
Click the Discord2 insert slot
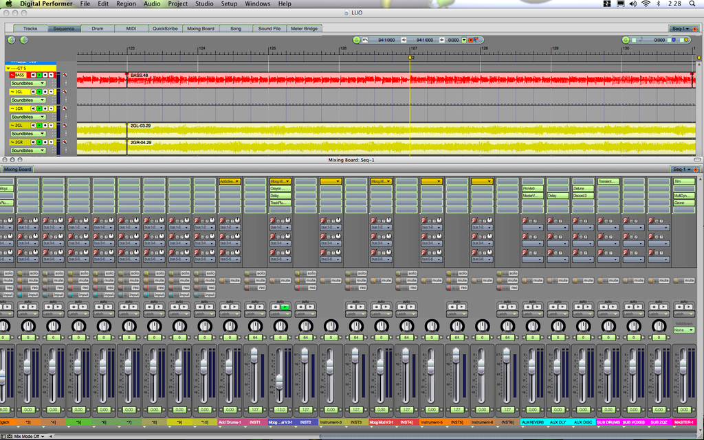tap(583, 196)
